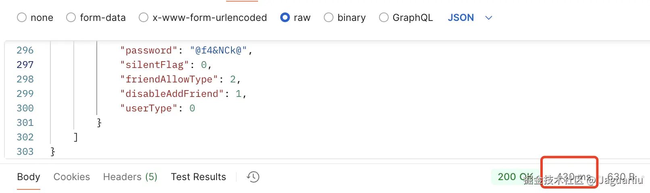650x193 pixels.
Task: Open the response Body tab
Action: [29, 177]
